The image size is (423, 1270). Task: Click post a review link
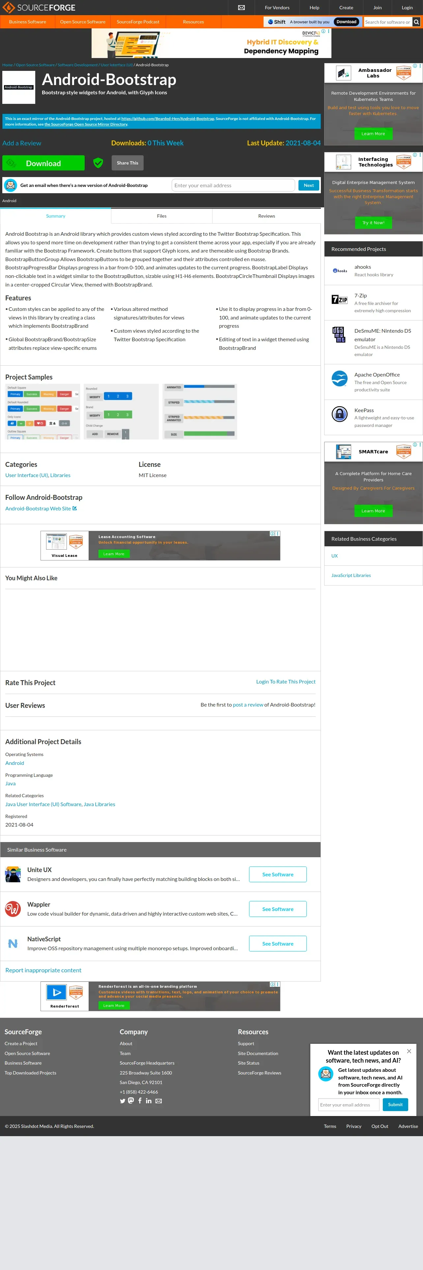pyautogui.click(x=248, y=705)
